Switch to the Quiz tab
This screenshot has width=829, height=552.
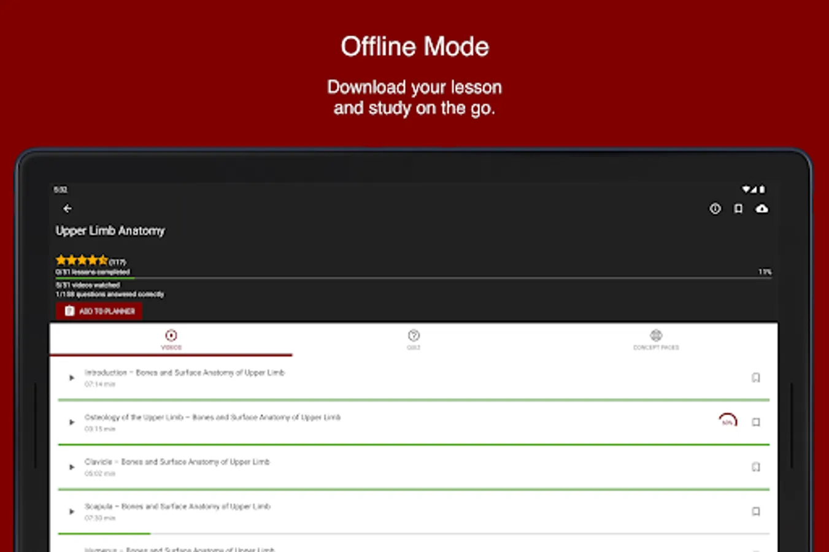(414, 339)
